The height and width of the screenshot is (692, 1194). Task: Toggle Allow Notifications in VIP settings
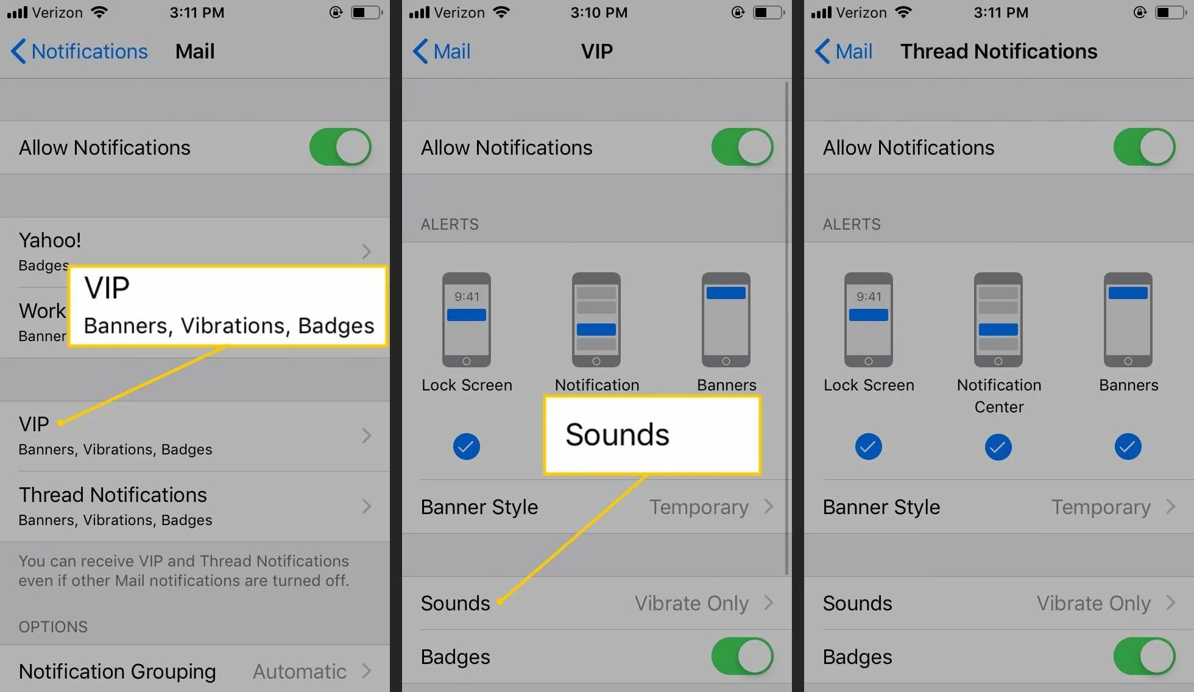741,148
